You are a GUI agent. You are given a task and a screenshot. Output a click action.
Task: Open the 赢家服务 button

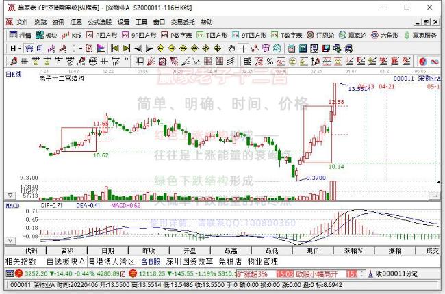[420, 35]
